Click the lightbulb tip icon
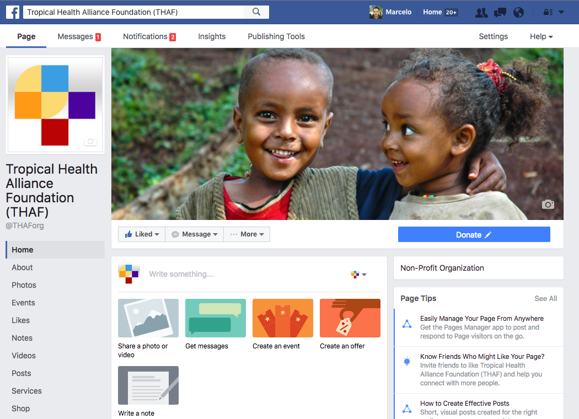Image resolution: width=579 pixels, height=419 pixels. tap(407, 362)
